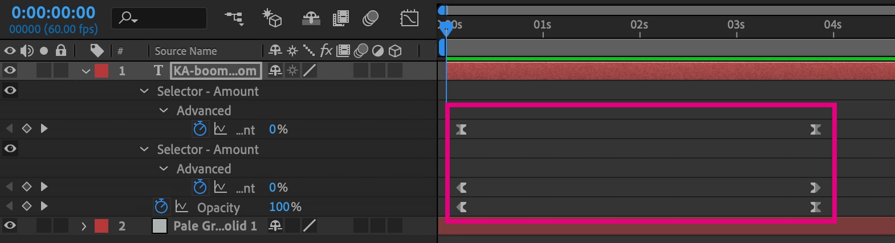
Task: Click the Opacity 100% value
Action: click(x=285, y=206)
